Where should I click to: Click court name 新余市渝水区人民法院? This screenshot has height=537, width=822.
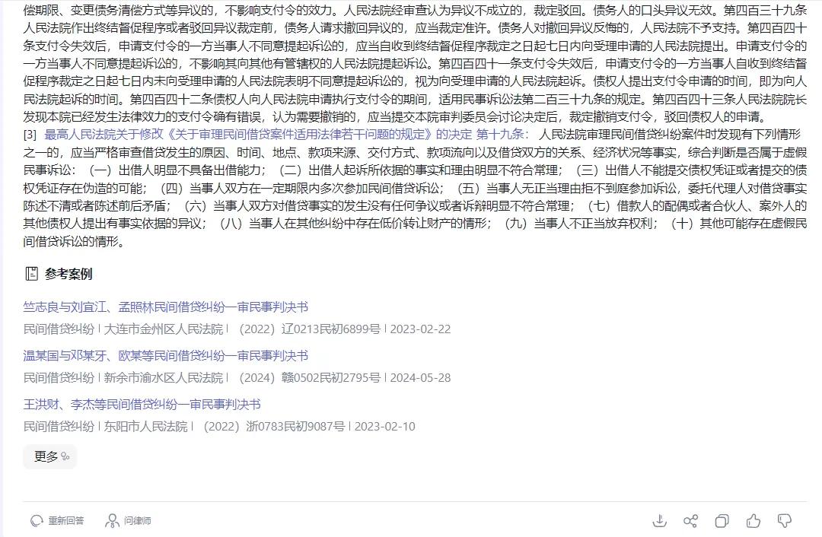tap(164, 378)
